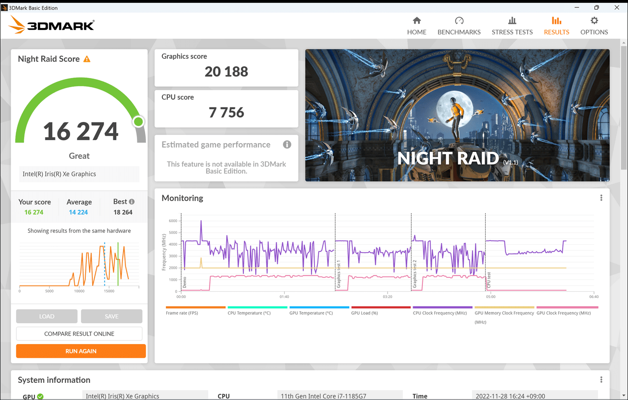
Task: Open the Monitoring panel three-dot menu
Action: (x=601, y=198)
